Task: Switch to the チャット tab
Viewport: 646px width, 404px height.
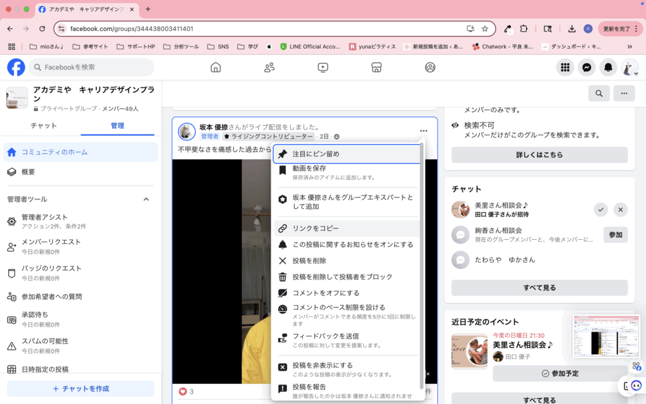Action: tap(44, 126)
